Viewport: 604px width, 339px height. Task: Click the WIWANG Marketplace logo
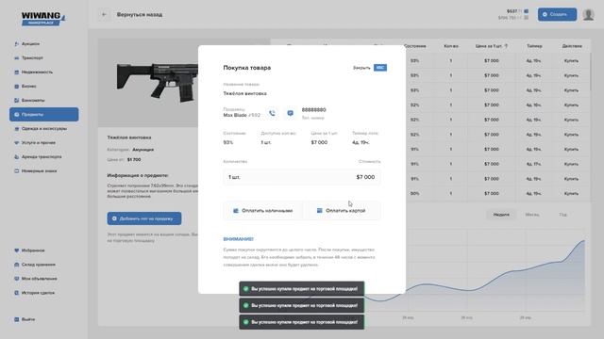pyautogui.click(x=43, y=19)
